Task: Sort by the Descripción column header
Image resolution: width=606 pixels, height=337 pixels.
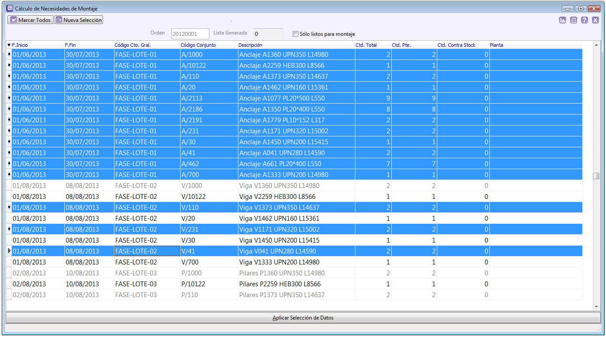Action: [250, 45]
